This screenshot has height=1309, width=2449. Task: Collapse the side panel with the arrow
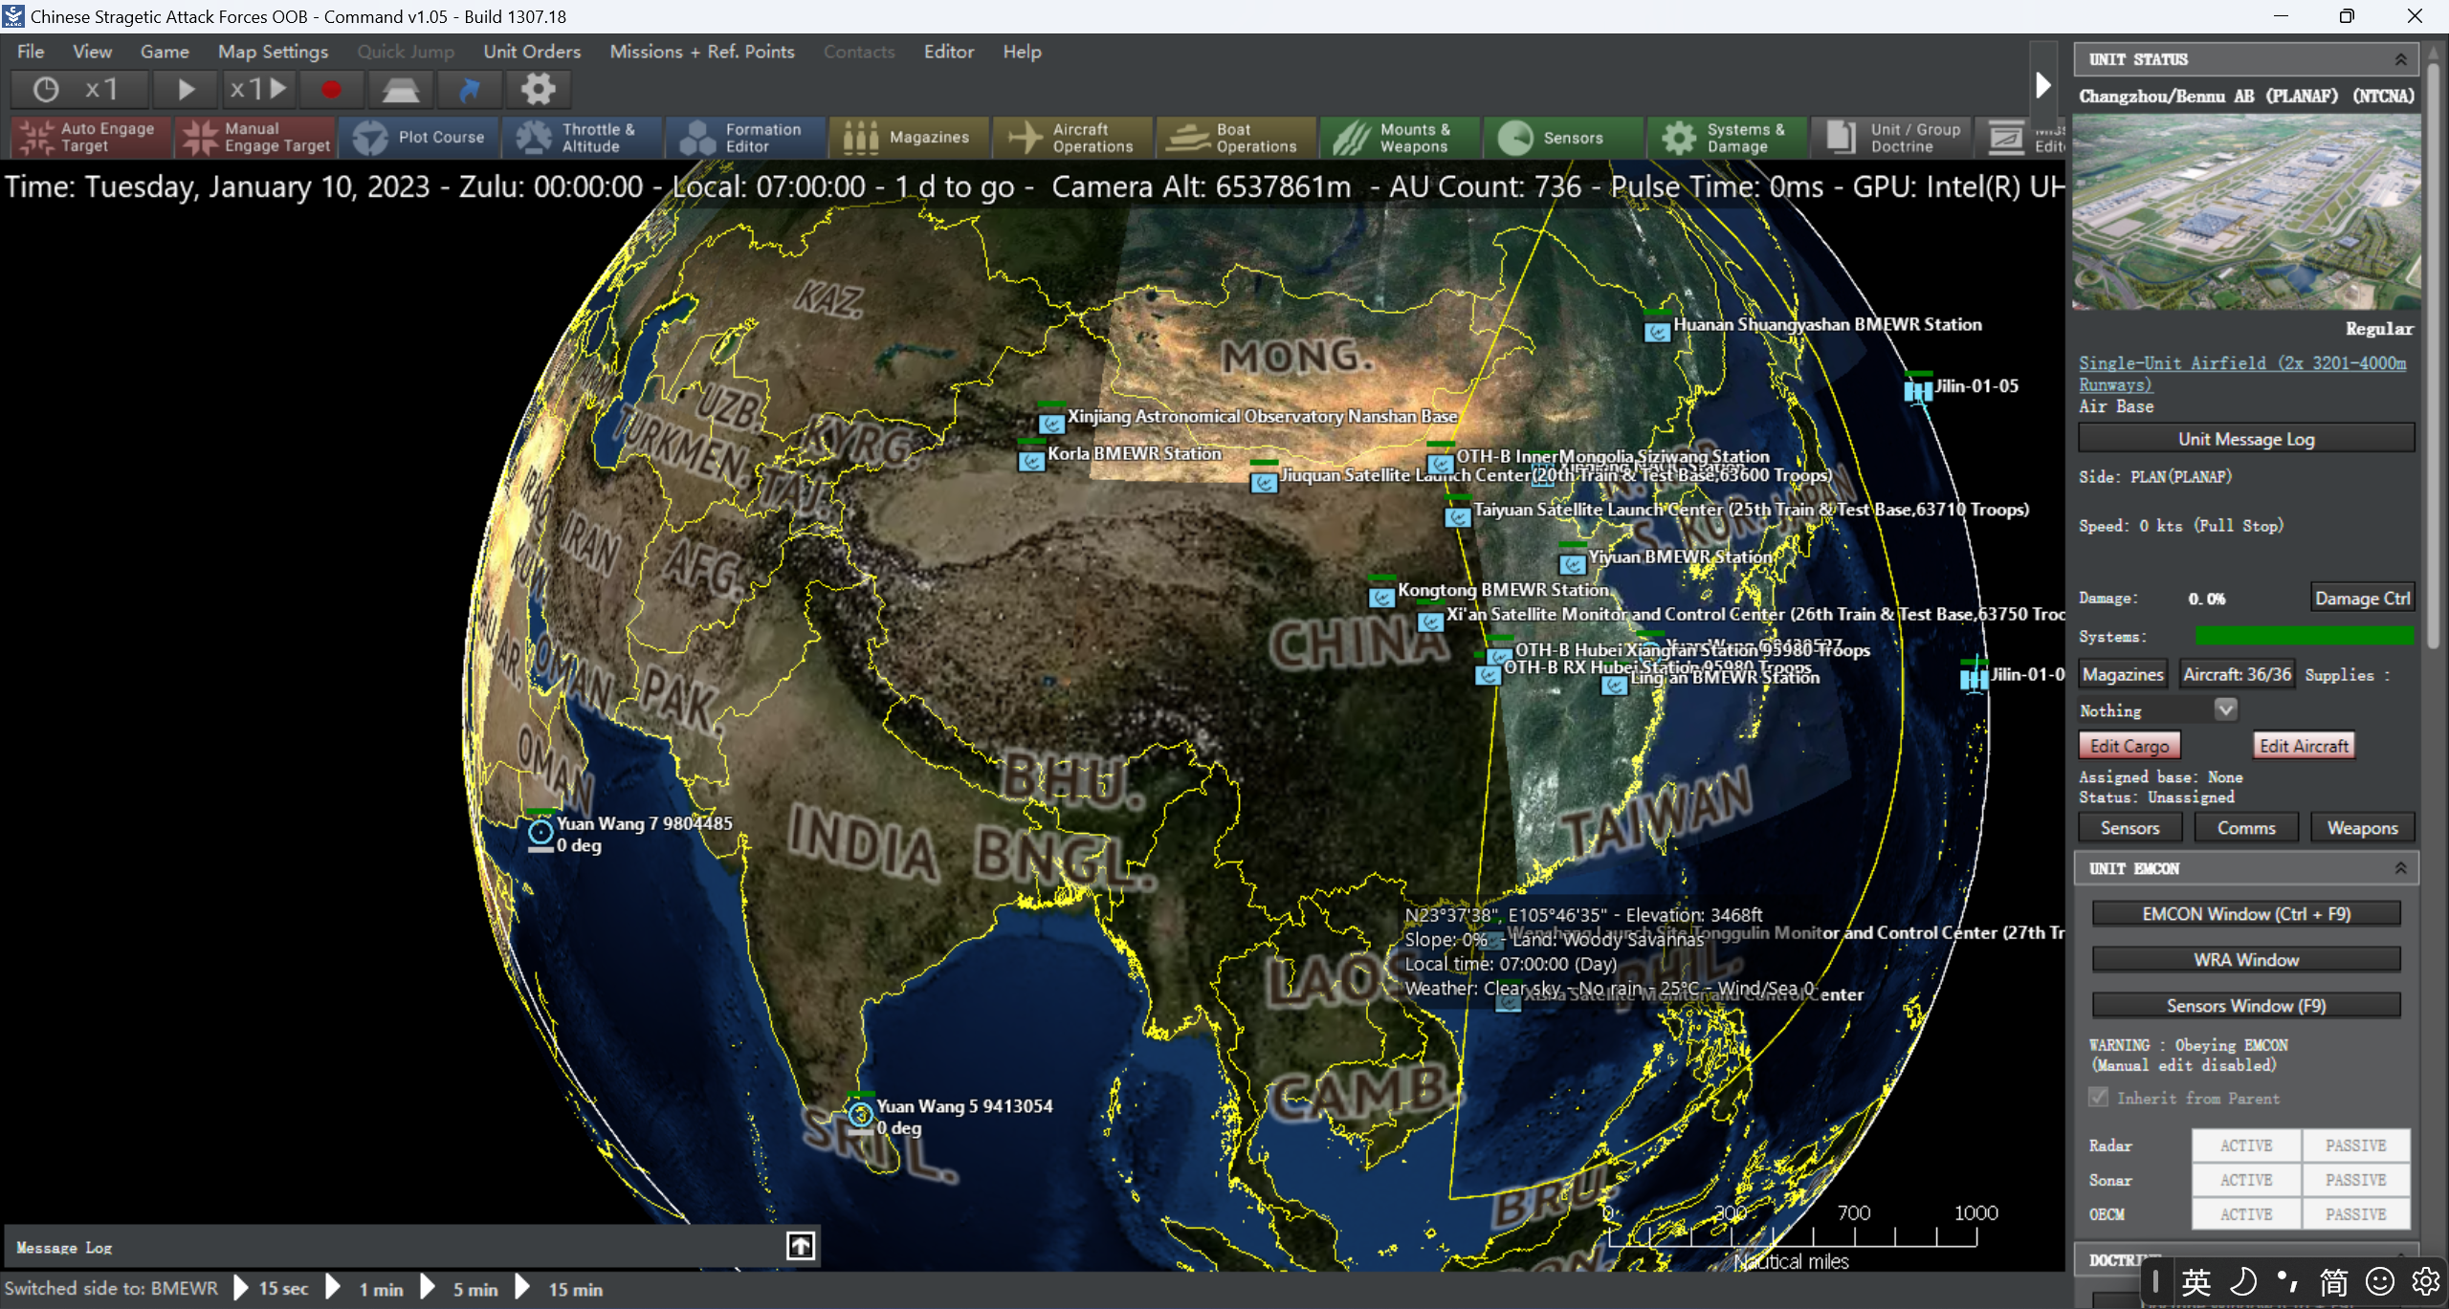tap(2042, 86)
